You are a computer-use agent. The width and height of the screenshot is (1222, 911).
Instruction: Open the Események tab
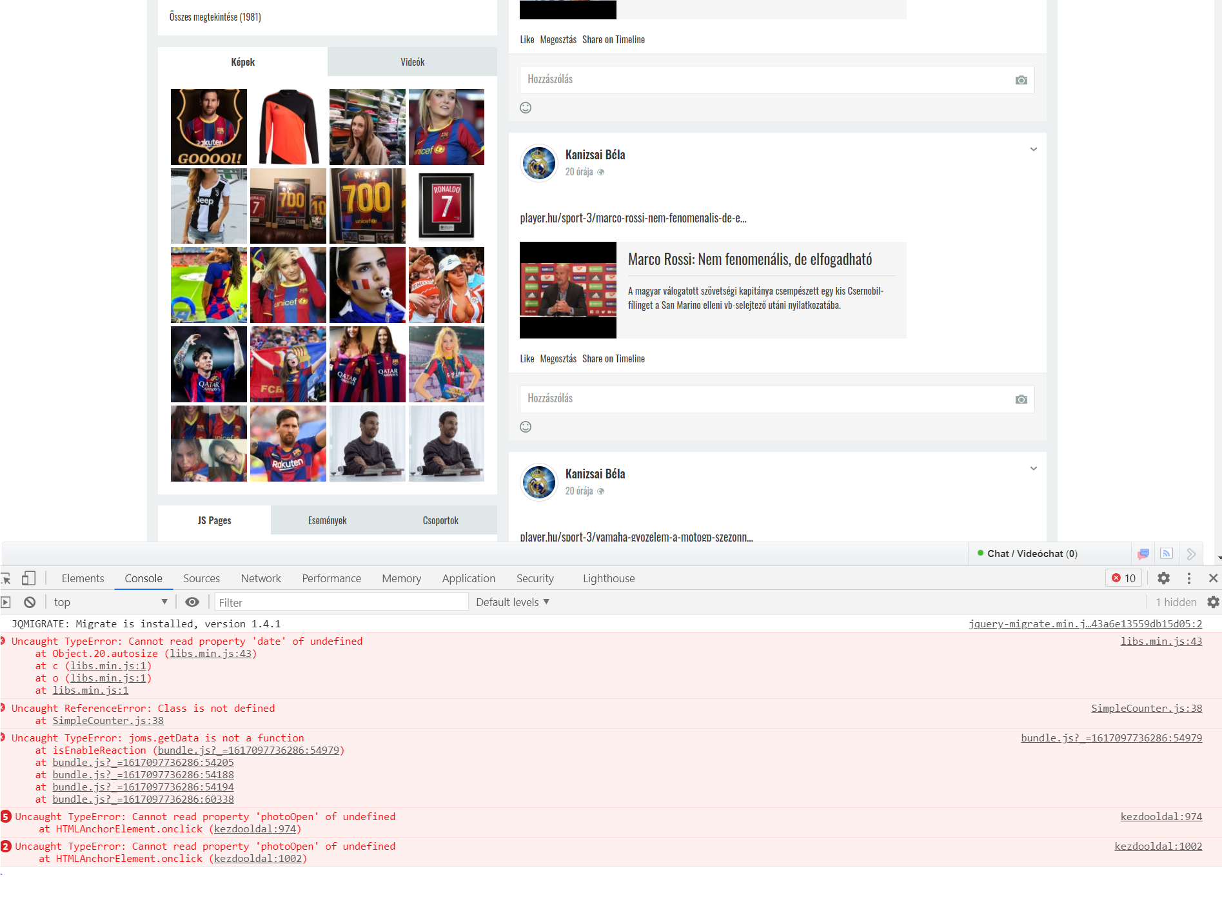[328, 520]
